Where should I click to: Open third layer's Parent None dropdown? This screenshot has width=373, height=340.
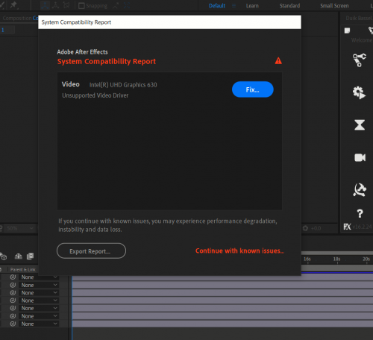click(39, 293)
